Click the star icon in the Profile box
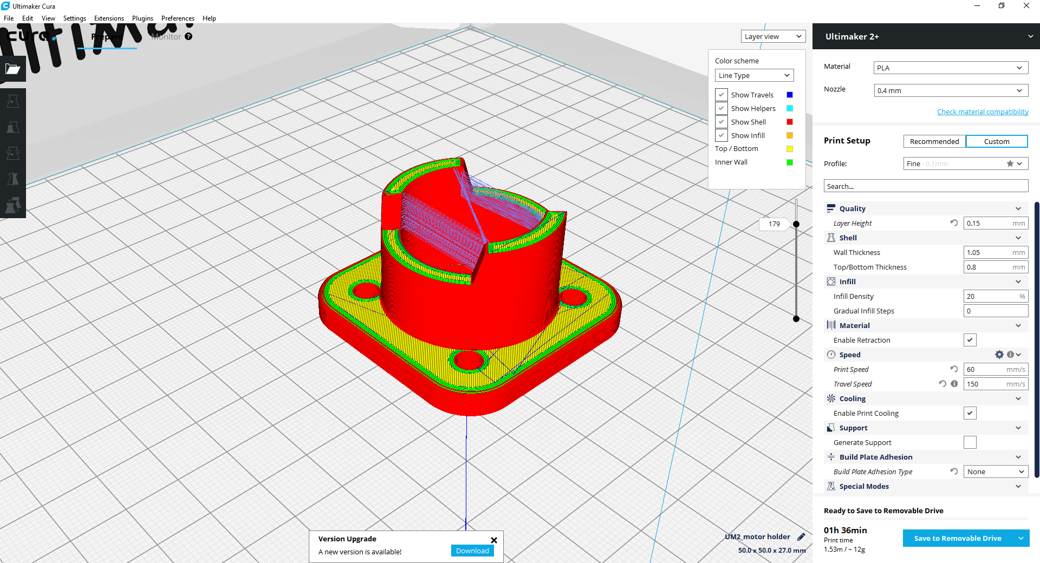1040x563 pixels. (x=1010, y=163)
